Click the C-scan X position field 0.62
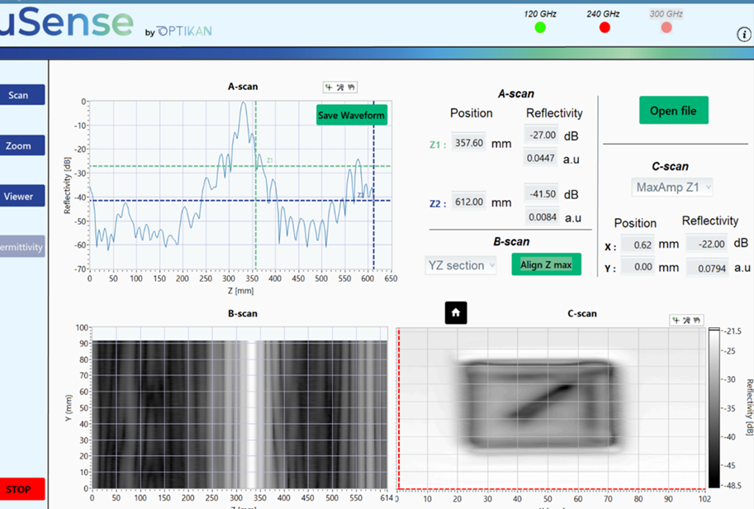This screenshot has width=754, height=509. [638, 245]
